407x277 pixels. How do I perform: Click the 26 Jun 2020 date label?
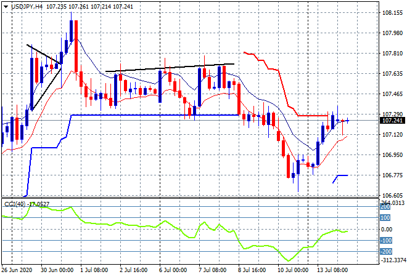tap(17, 270)
